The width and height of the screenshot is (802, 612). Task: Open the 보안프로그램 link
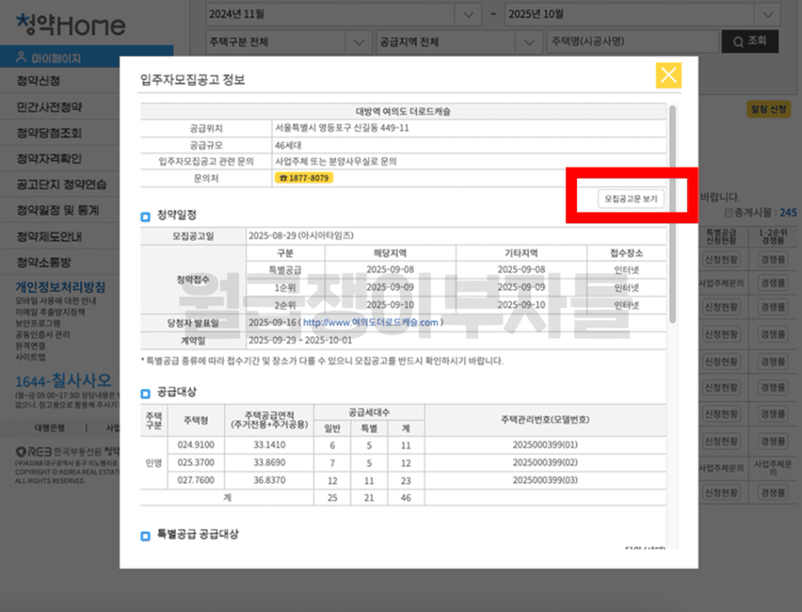pos(38,323)
